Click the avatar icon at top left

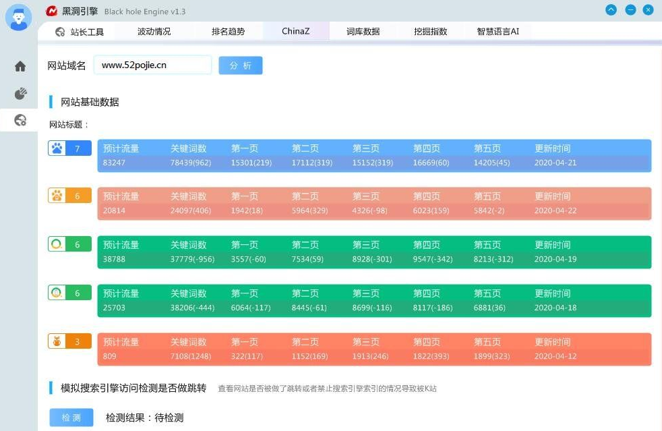point(18,18)
